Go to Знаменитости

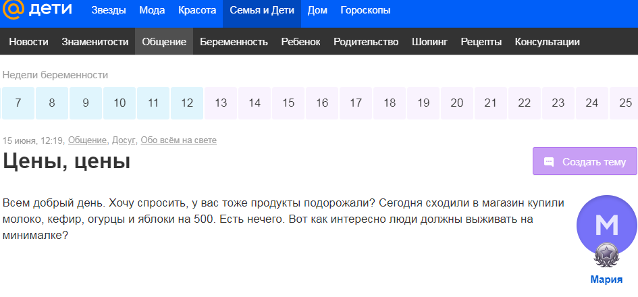[x=95, y=42]
